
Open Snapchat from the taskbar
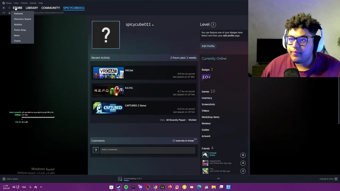tap(184, 187)
